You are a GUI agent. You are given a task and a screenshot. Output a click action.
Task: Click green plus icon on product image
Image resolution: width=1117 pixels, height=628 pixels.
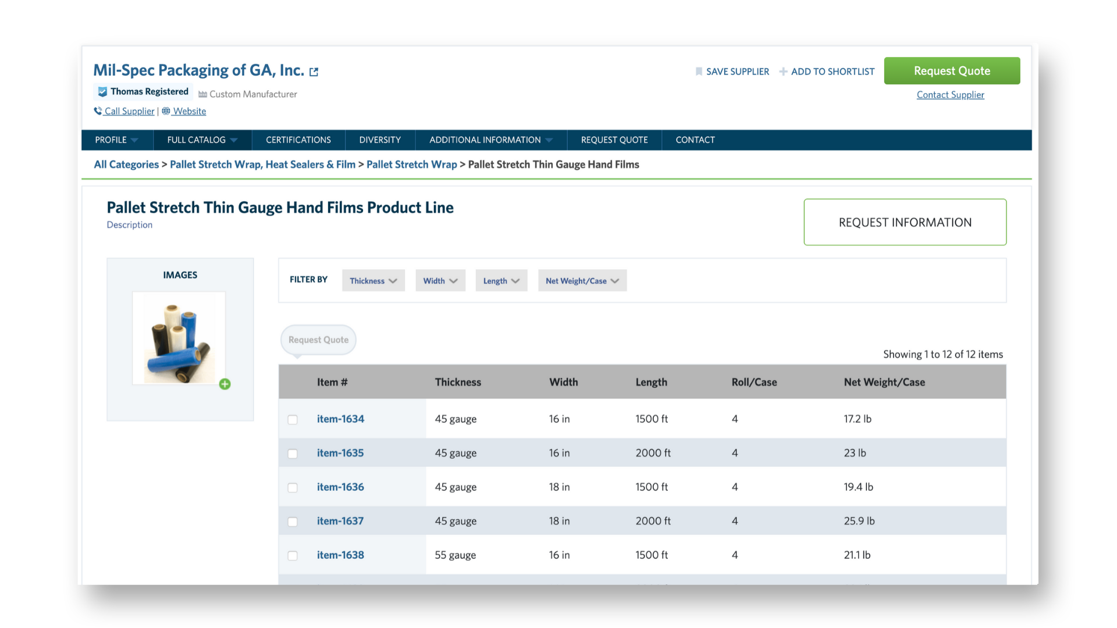225,384
